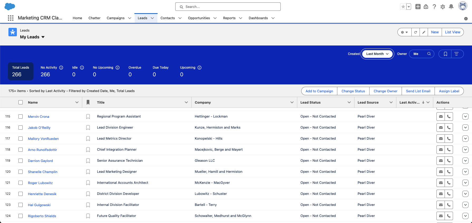Viewport: 472px width, 223px height.
Task: Click into the global Search field
Action: 228,7
